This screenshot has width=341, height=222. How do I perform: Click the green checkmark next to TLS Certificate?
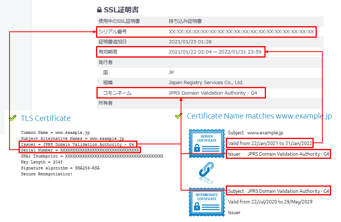coord(13,118)
